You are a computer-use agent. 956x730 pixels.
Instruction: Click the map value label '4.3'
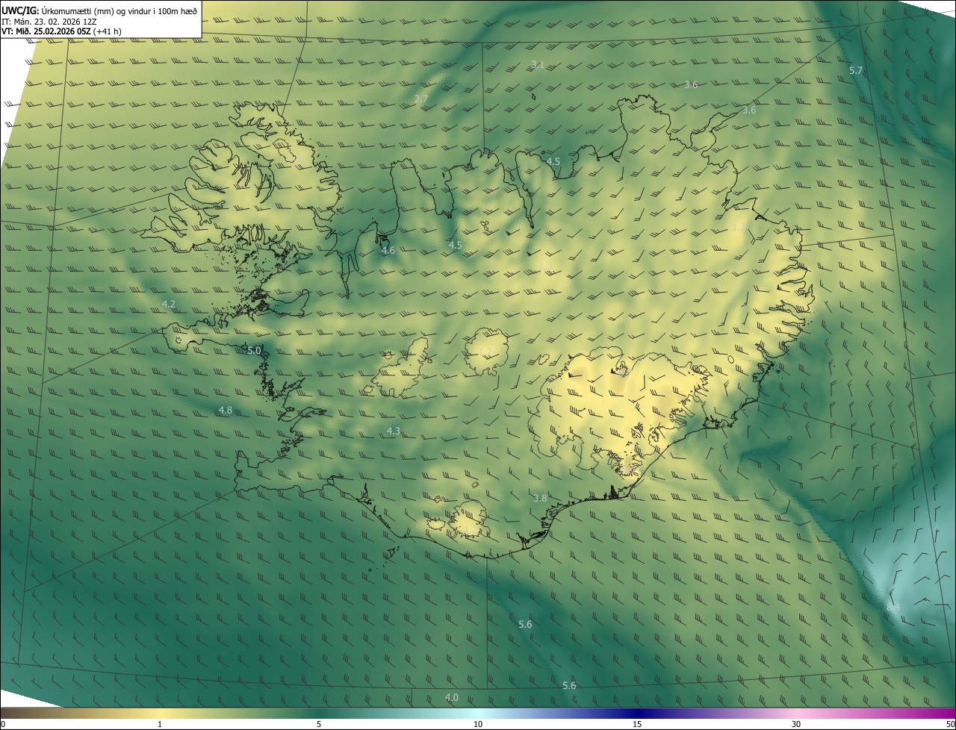394,431
